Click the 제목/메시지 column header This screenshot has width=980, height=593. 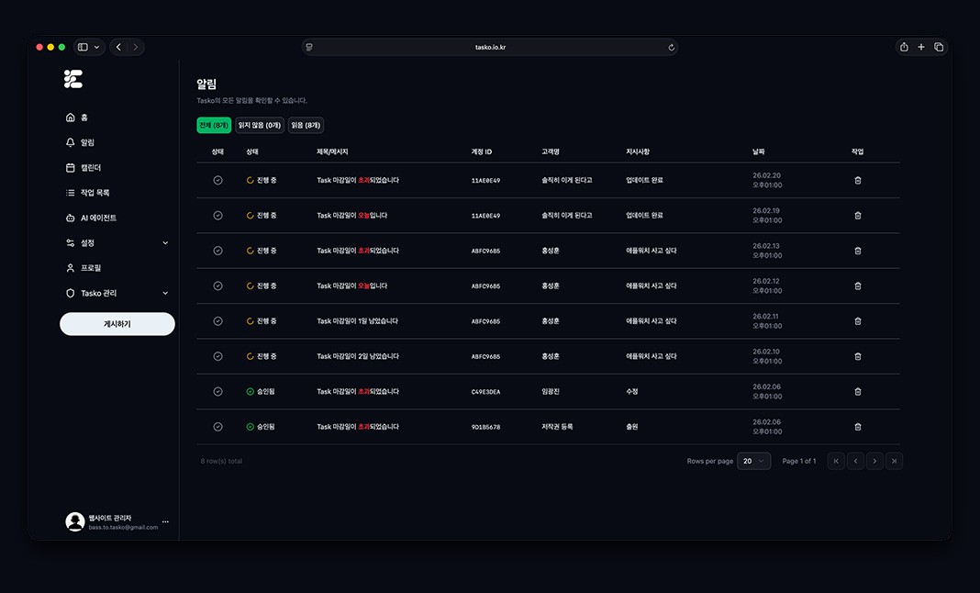tap(332, 152)
